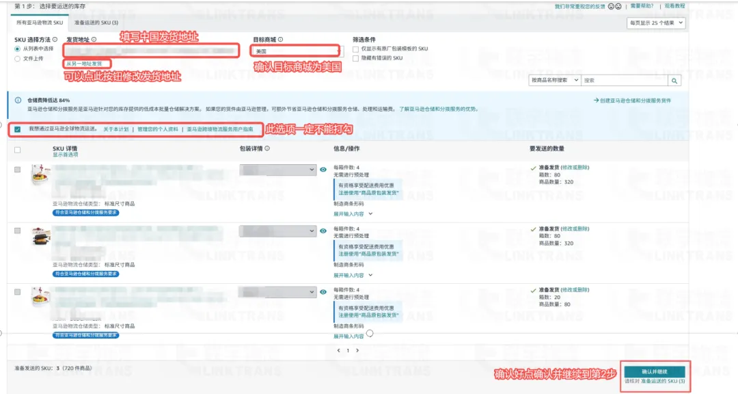Open 了解亚马逊仓储和分接服务的优势 link

tap(439, 109)
